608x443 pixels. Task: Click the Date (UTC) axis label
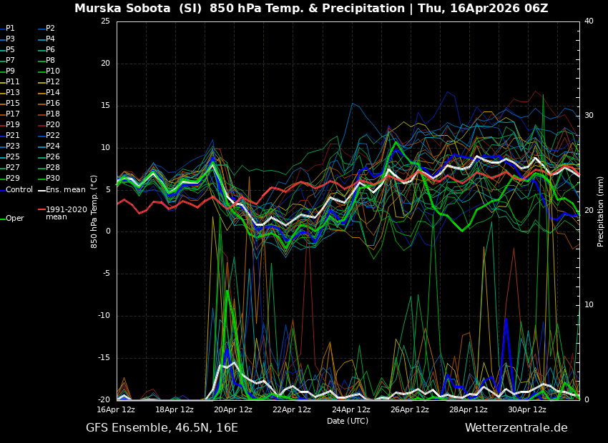[x=348, y=422]
